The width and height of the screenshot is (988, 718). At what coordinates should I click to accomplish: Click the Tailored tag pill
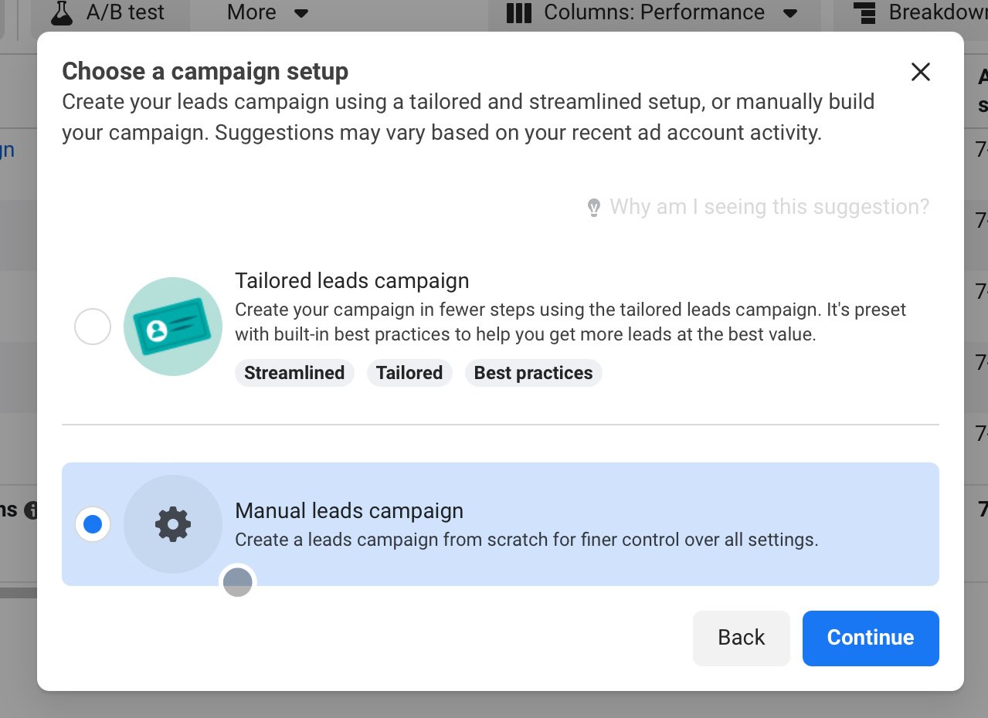click(x=409, y=373)
